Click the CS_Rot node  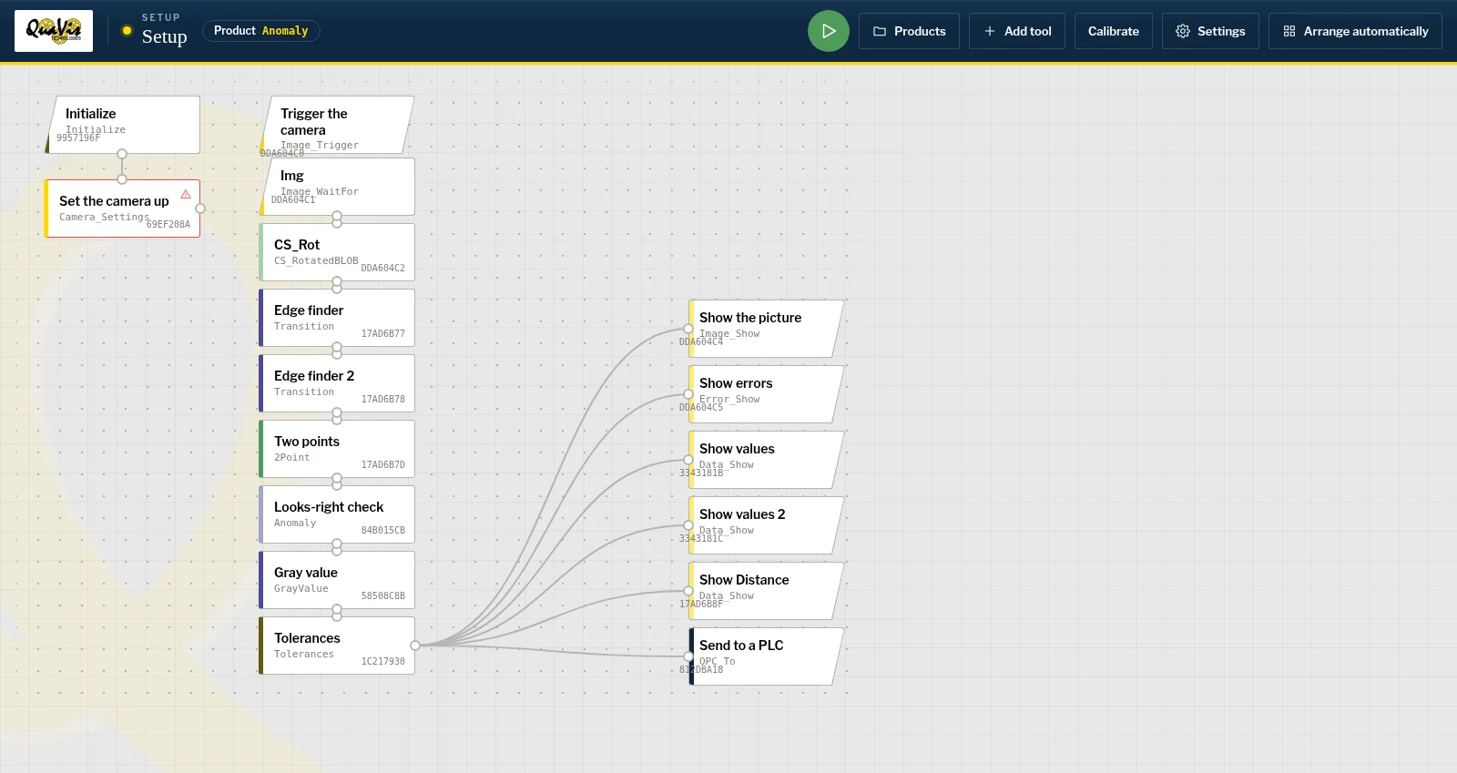[x=337, y=252]
